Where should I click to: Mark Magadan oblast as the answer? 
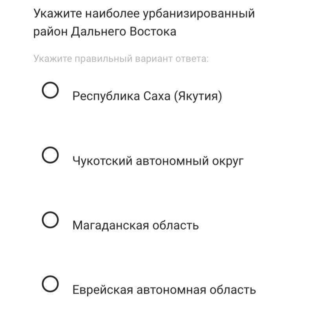point(50,220)
